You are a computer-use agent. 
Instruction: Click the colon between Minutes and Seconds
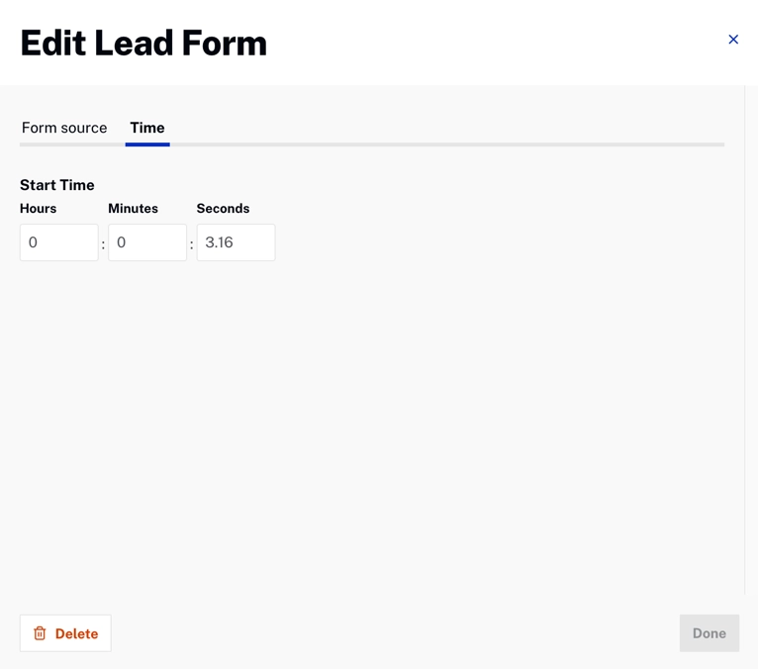click(191, 244)
